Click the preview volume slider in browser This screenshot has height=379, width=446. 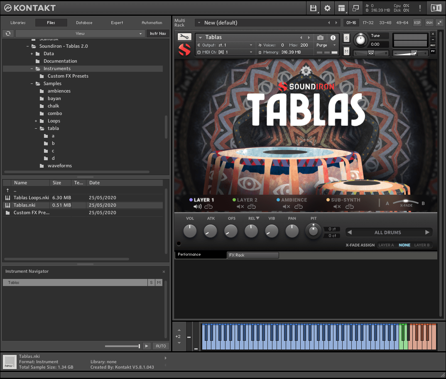pyautogui.click(x=123, y=346)
